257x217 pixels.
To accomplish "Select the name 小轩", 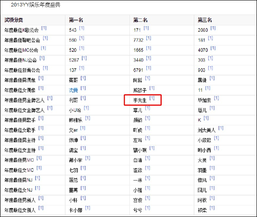I will [x=73, y=200].
